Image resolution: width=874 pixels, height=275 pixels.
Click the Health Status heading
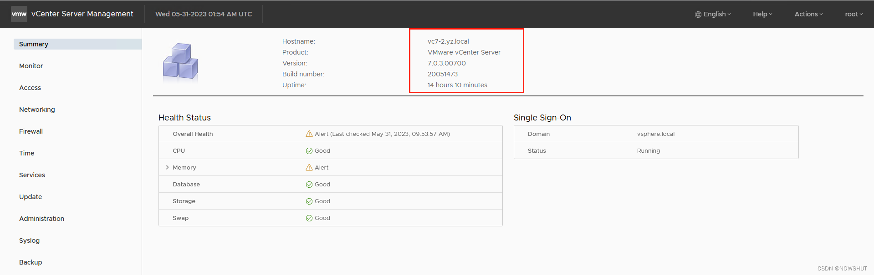tap(184, 118)
